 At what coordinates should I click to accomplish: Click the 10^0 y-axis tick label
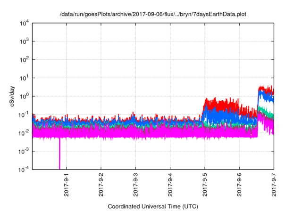[24, 97]
